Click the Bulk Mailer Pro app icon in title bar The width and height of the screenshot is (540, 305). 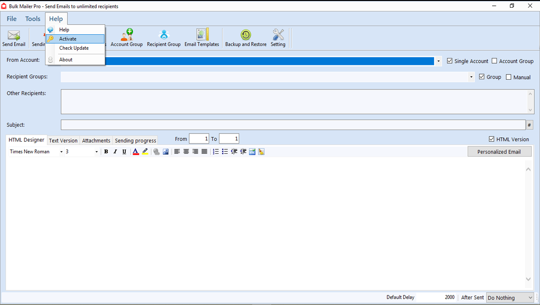[4, 6]
